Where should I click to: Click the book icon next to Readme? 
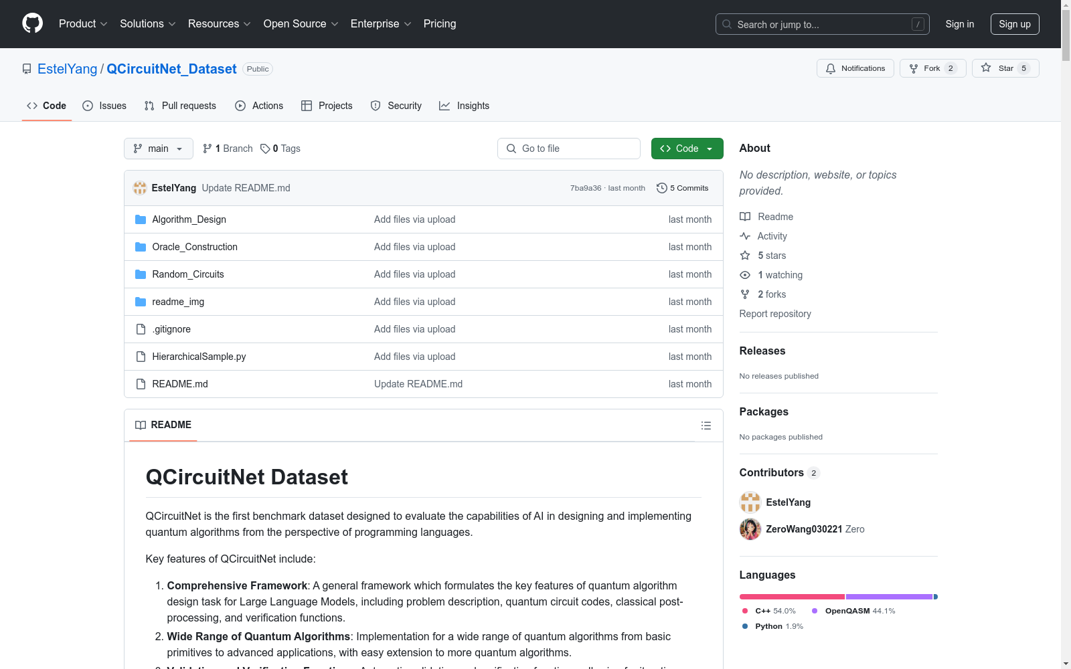745,217
